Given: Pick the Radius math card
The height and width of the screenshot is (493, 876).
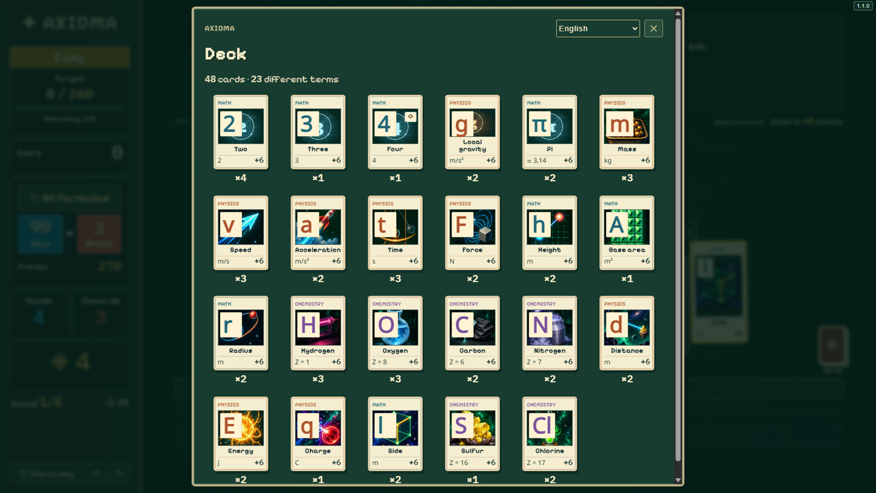Looking at the screenshot, I should [x=241, y=333].
